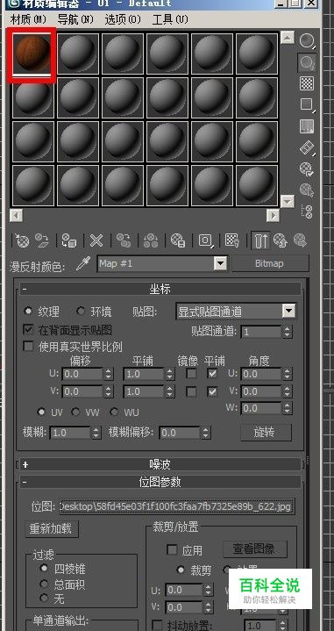Click the Make Preview film icon
This screenshot has height=631, width=334.
[x=307, y=147]
